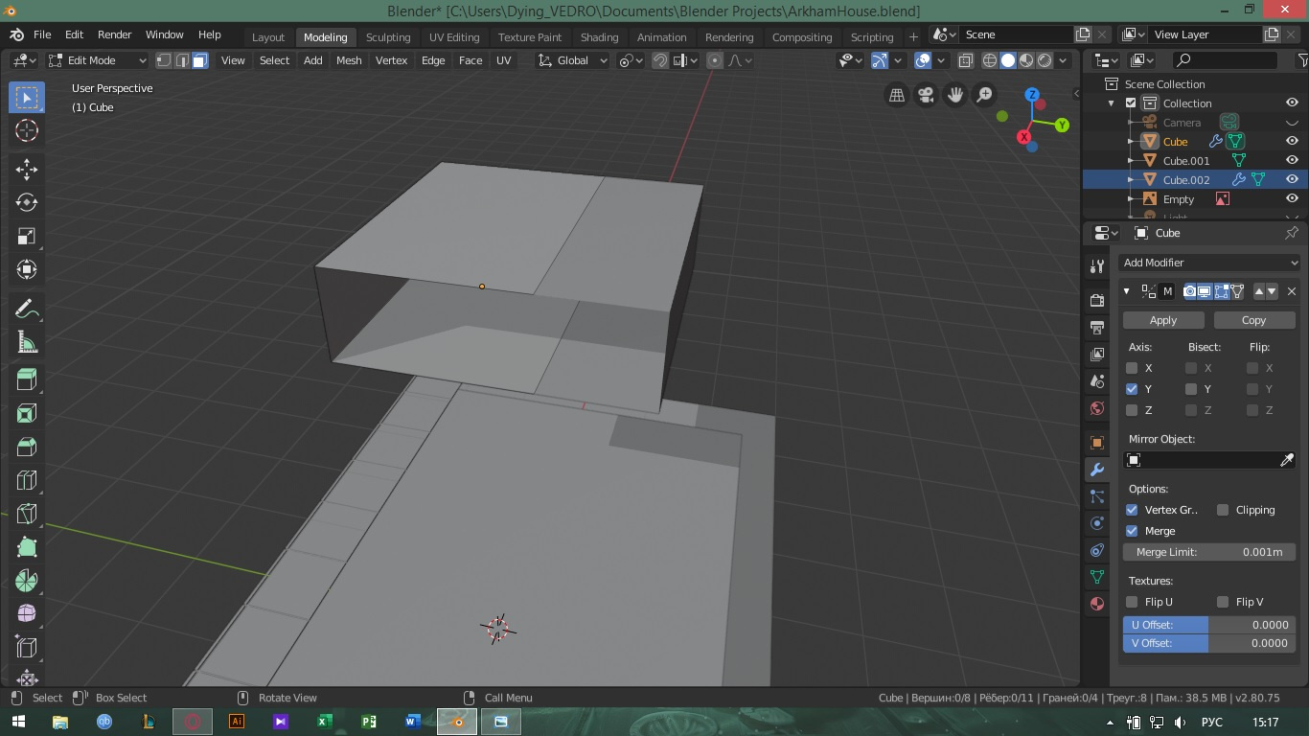The image size is (1309, 736).
Task: Adjust the V Offset slider
Action: [x=1209, y=643]
